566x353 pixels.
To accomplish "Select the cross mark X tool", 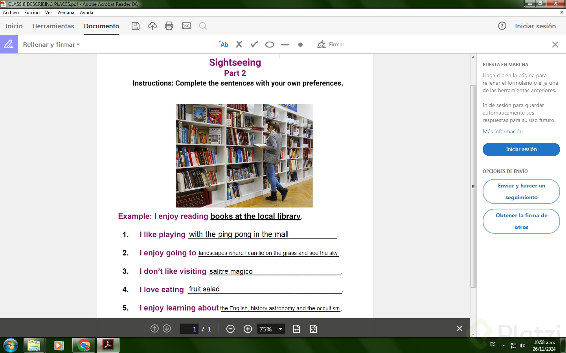I will [239, 45].
